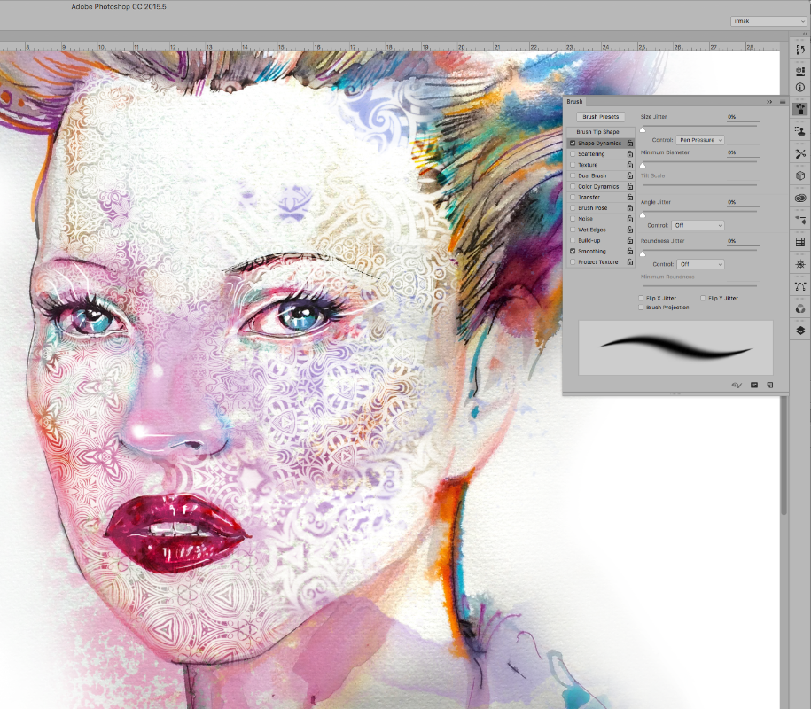
Task: Open the Adjustments panel icon
Action: tap(800, 220)
